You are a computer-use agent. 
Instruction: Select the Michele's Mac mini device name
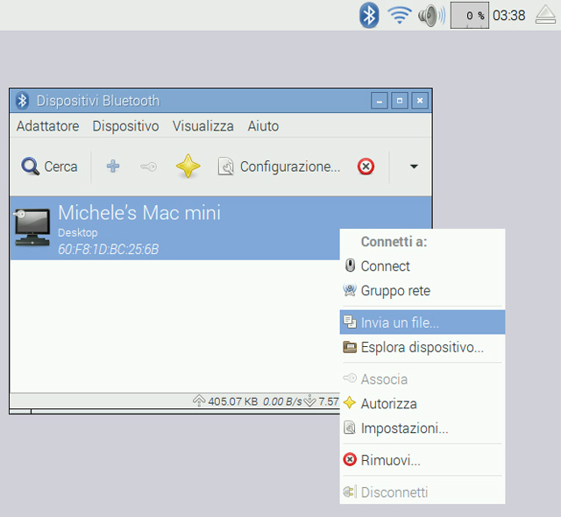(x=139, y=213)
